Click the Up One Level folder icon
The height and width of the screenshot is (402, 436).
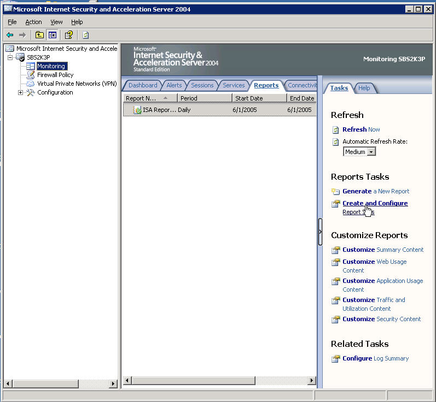point(39,35)
